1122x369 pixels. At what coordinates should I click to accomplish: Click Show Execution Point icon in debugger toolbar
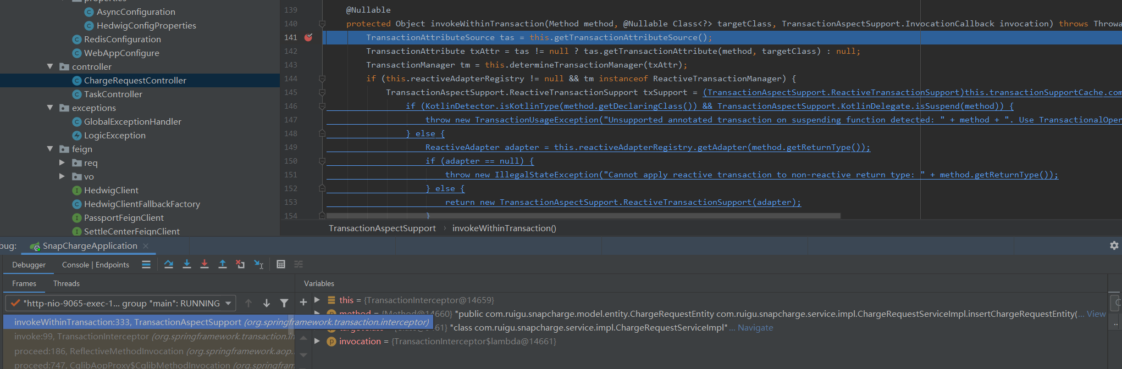coord(146,265)
